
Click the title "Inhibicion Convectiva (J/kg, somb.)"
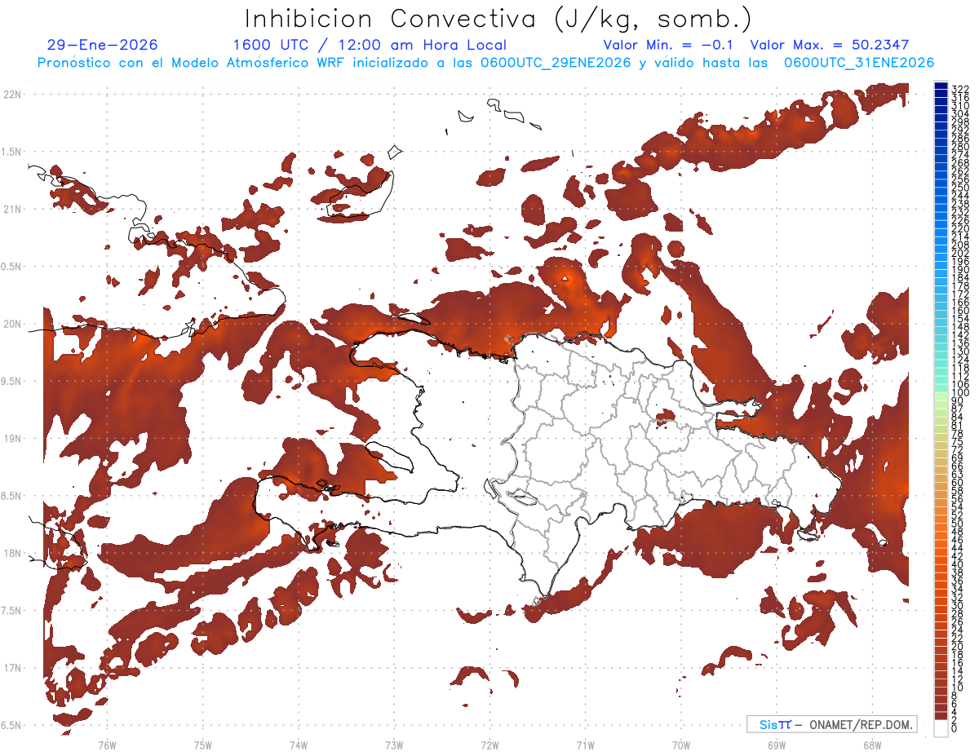[498, 19]
